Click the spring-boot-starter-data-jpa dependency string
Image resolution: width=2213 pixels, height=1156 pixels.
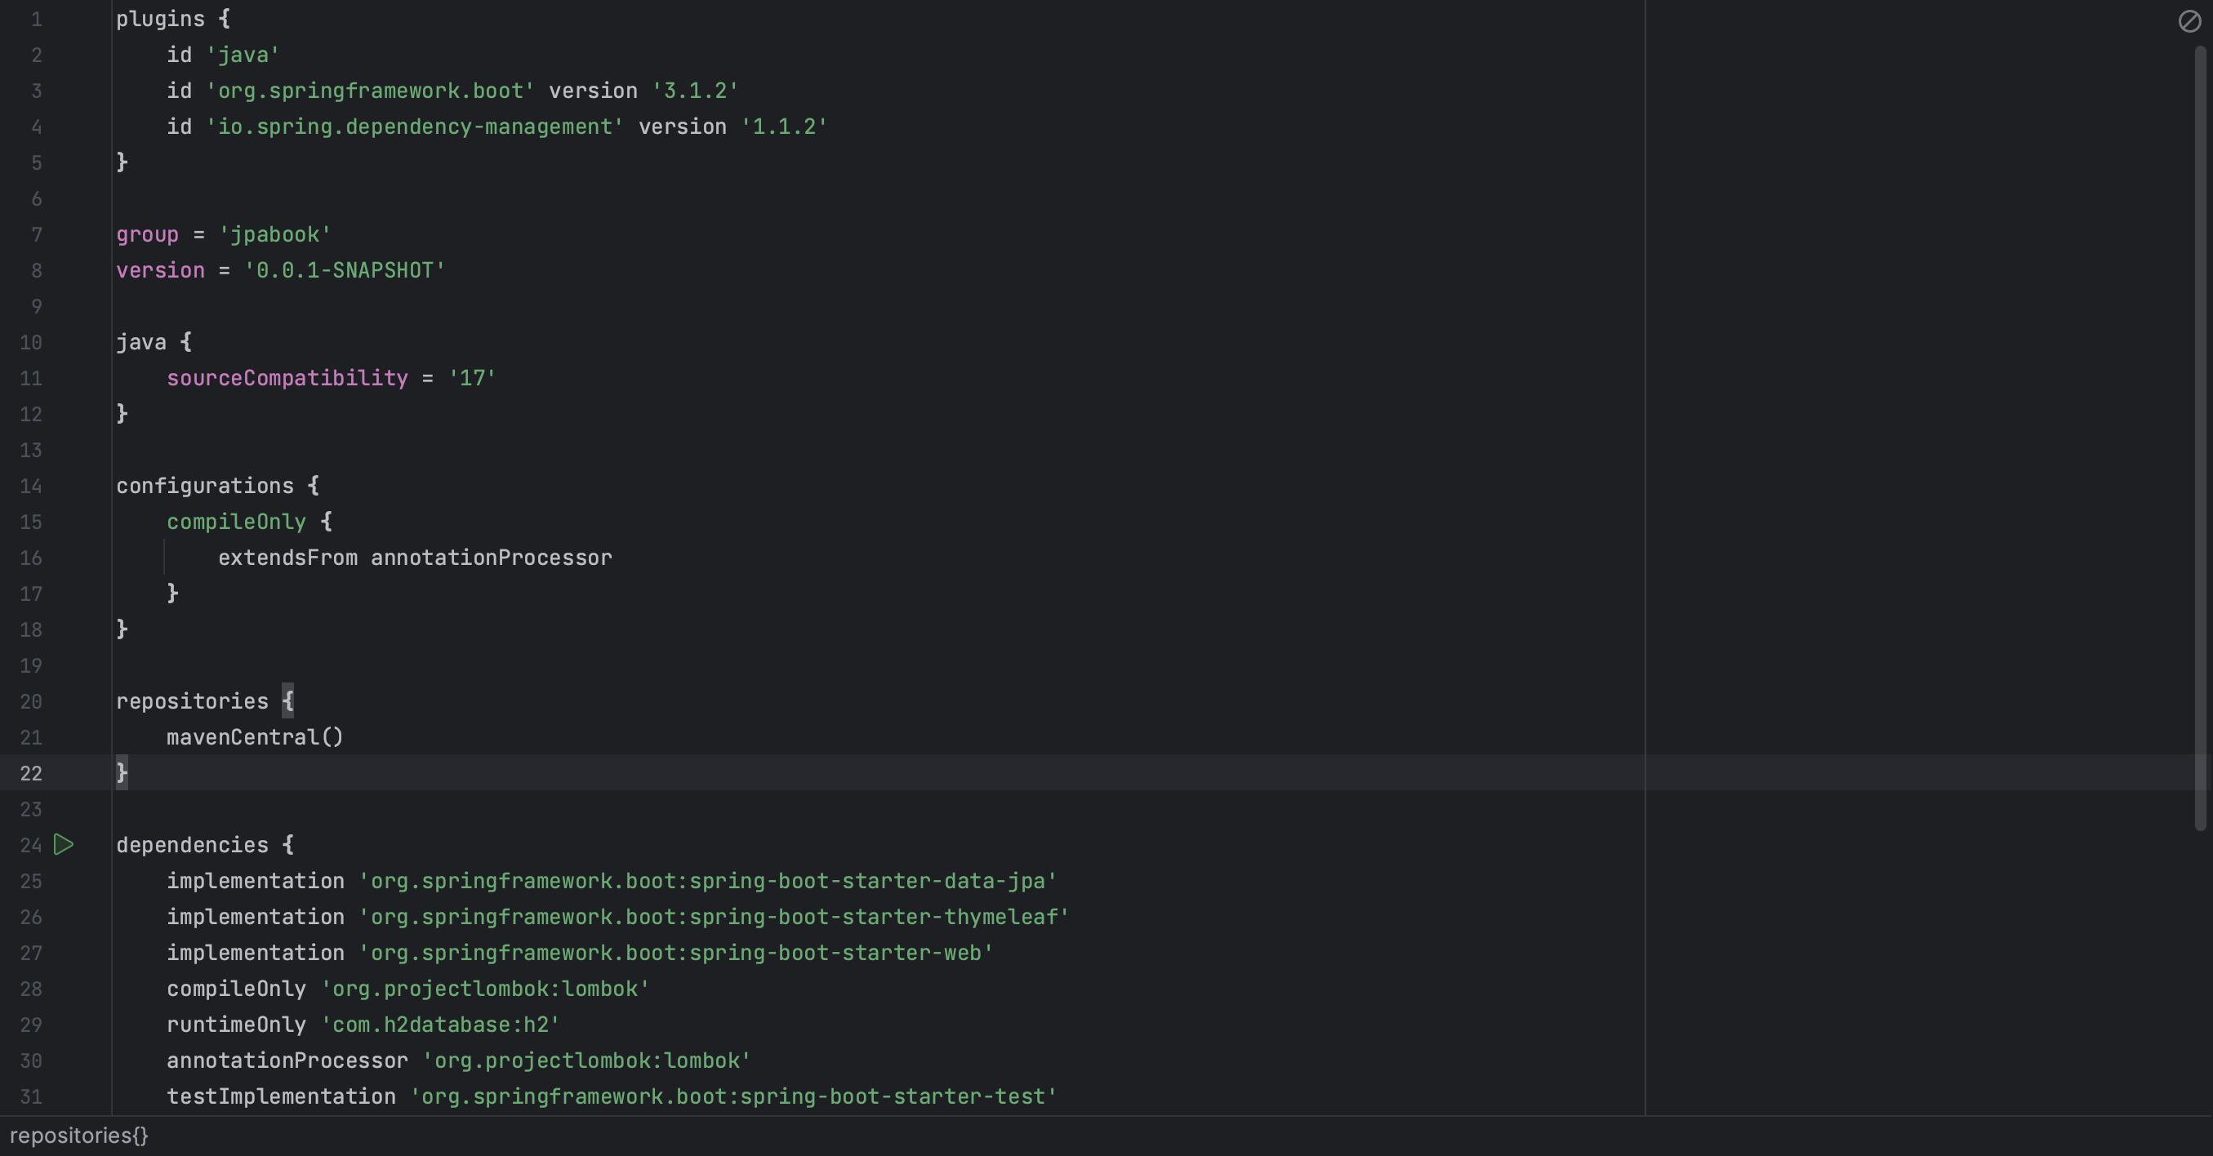click(x=708, y=881)
